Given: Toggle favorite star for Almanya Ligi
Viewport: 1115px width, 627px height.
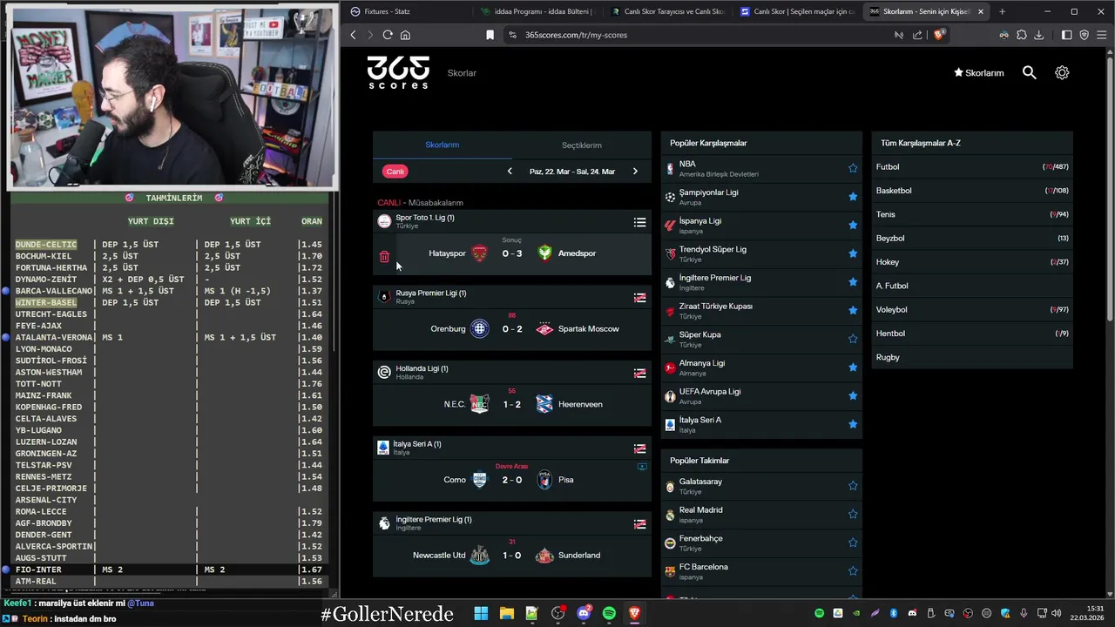Looking at the screenshot, I should click(x=853, y=367).
